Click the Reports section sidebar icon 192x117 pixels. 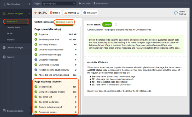4,57
